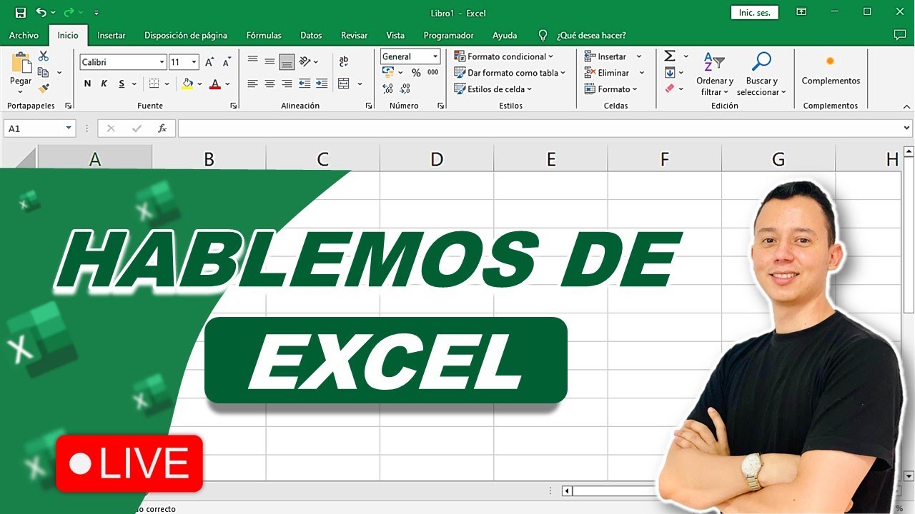The width and height of the screenshot is (915, 514).
Task: Click Eliminar in the Celdas group
Action: [614, 73]
